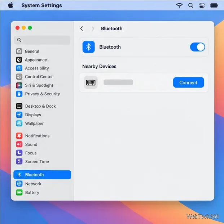Close the System Settings window
224x224 pixels.
pyautogui.click(x=17, y=28)
